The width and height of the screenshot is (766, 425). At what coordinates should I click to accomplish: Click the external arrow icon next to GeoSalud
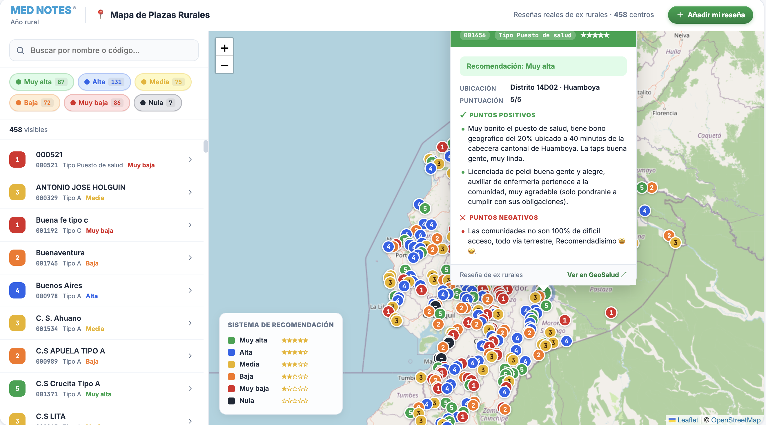click(x=624, y=274)
